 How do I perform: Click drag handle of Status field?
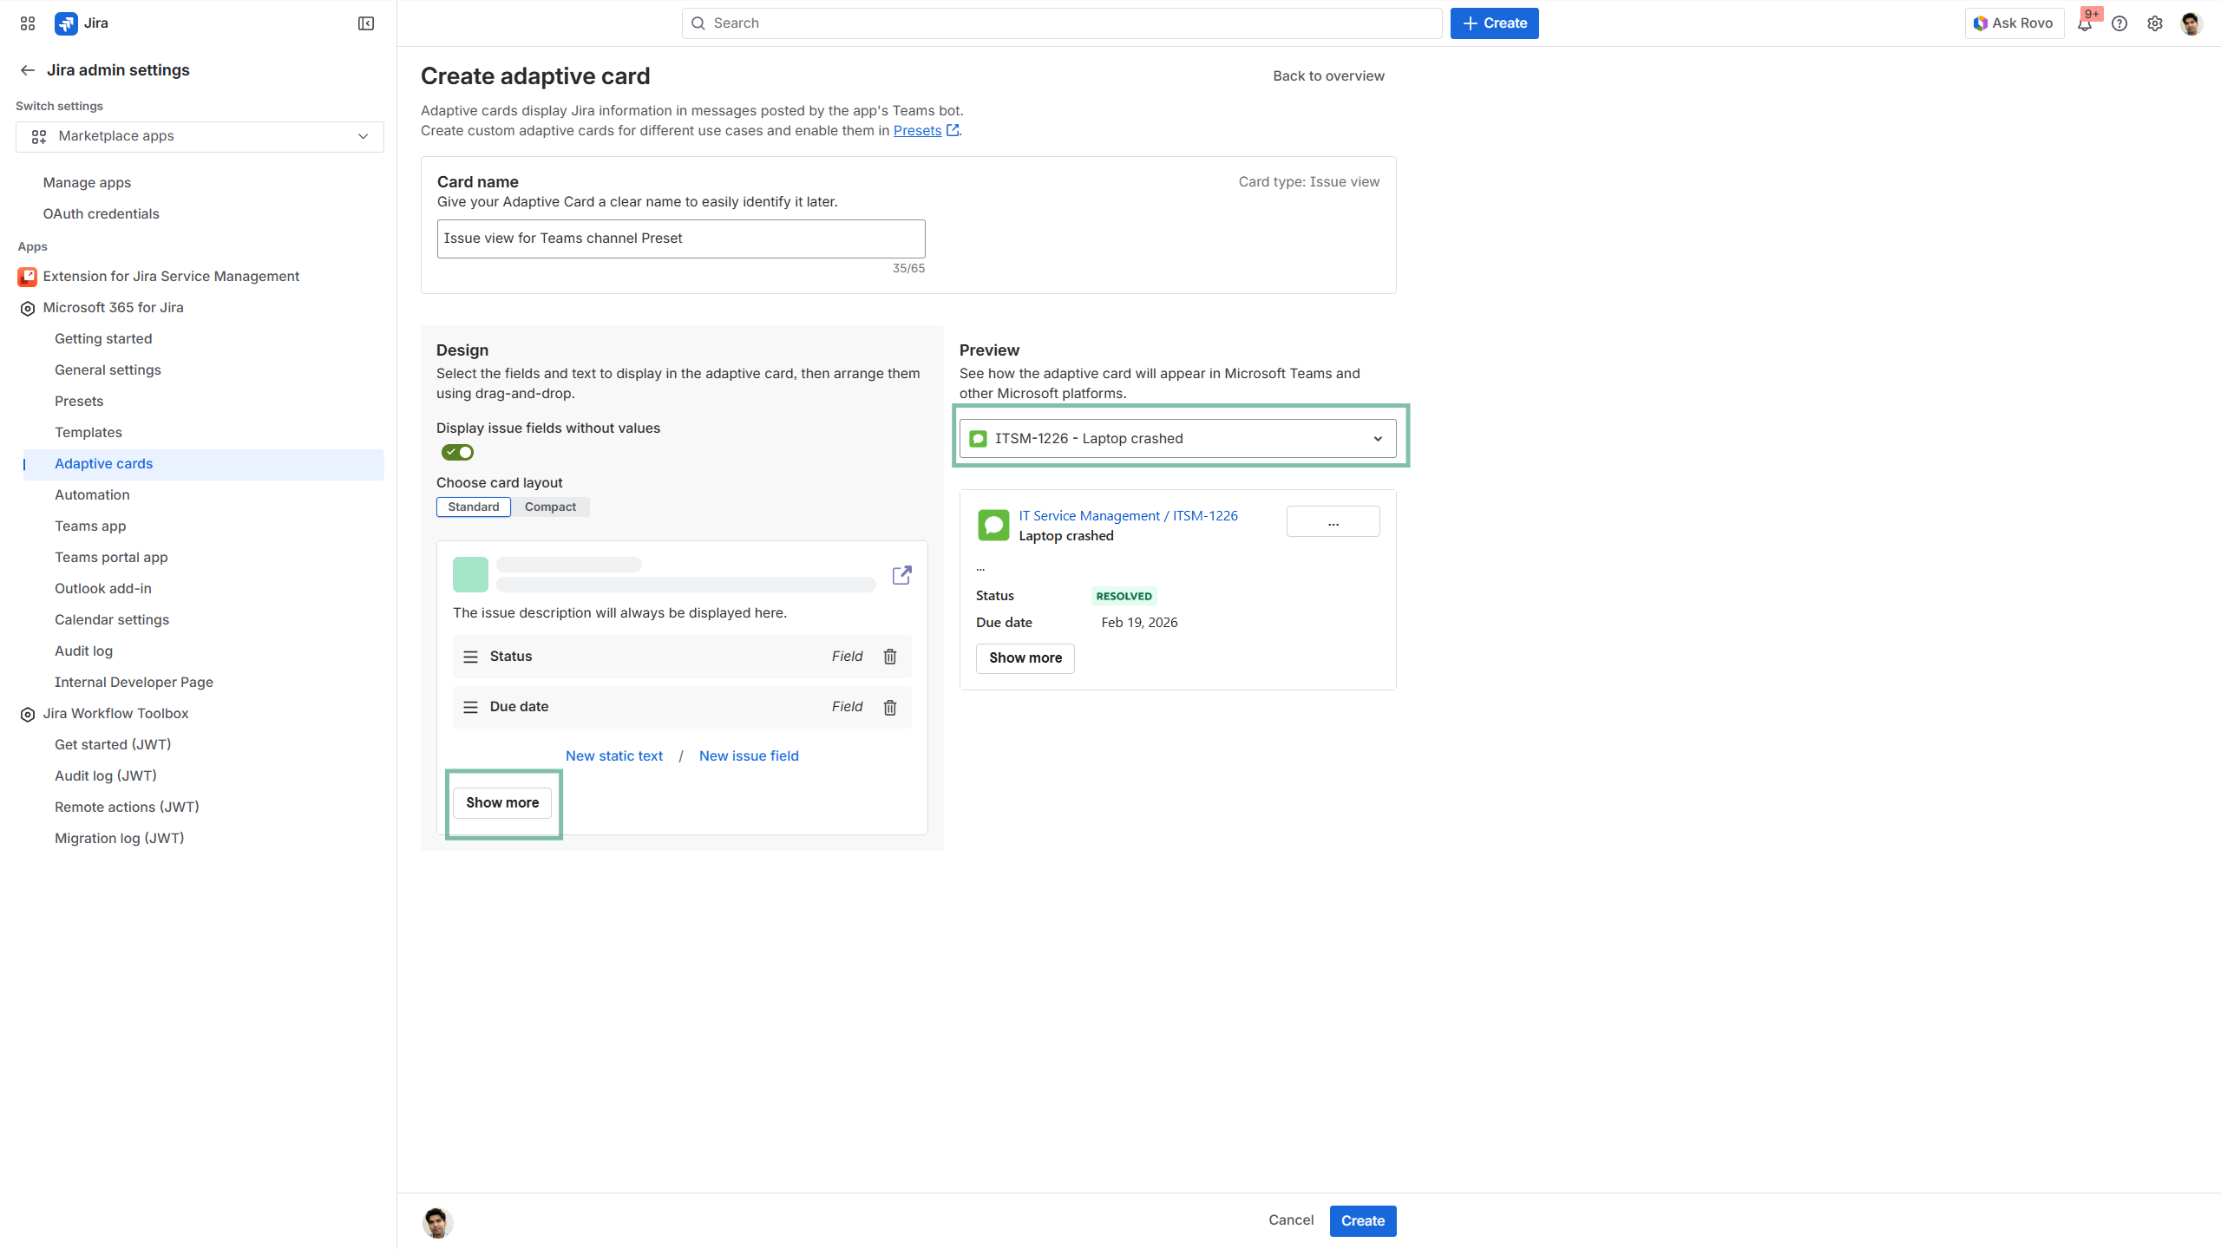[x=470, y=657]
